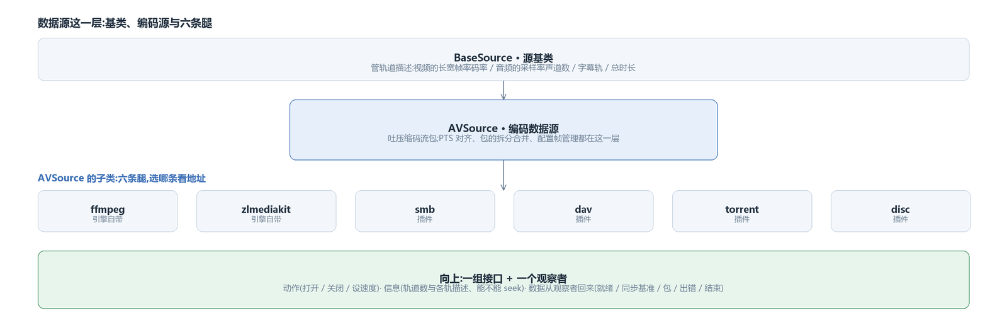Click the torrent 插件 card
The height and width of the screenshot is (330, 1007).
click(x=742, y=212)
